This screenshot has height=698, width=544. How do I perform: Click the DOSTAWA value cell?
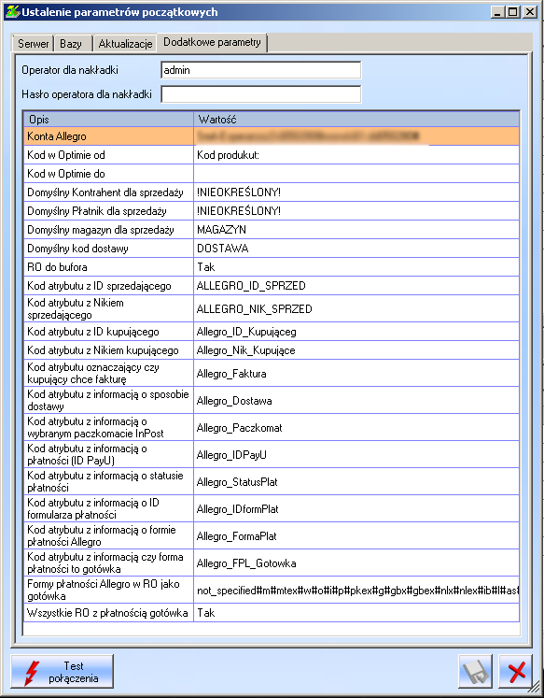[356, 249]
